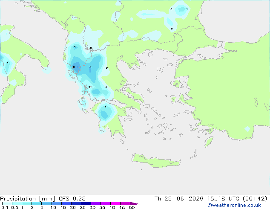Click the 40 legend scale value
This screenshot has width=270, height=209.
[112, 207]
